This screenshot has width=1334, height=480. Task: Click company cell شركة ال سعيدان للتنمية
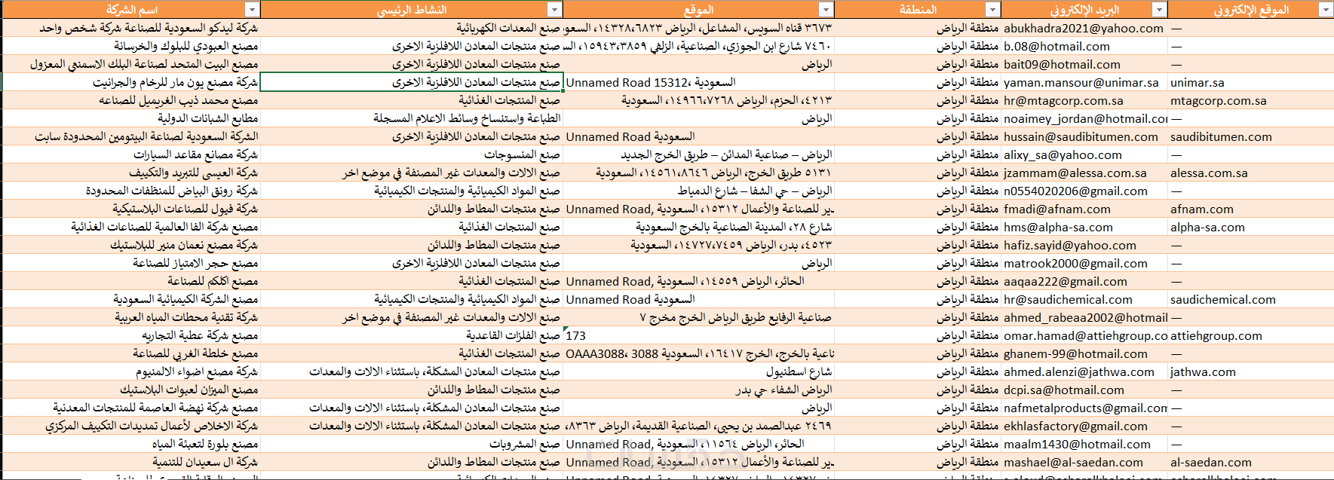[x=130, y=462]
